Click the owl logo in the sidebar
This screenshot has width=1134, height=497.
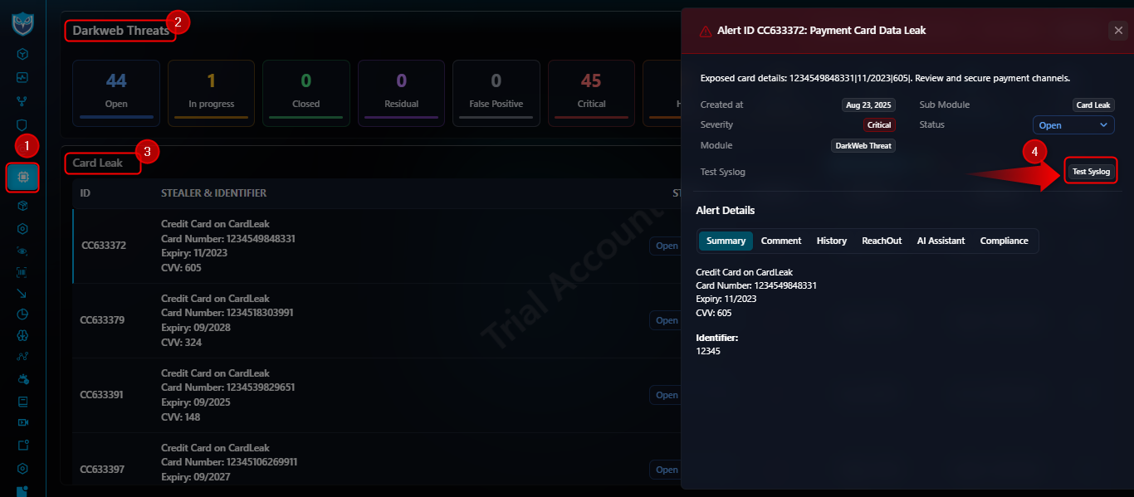(22, 22)
